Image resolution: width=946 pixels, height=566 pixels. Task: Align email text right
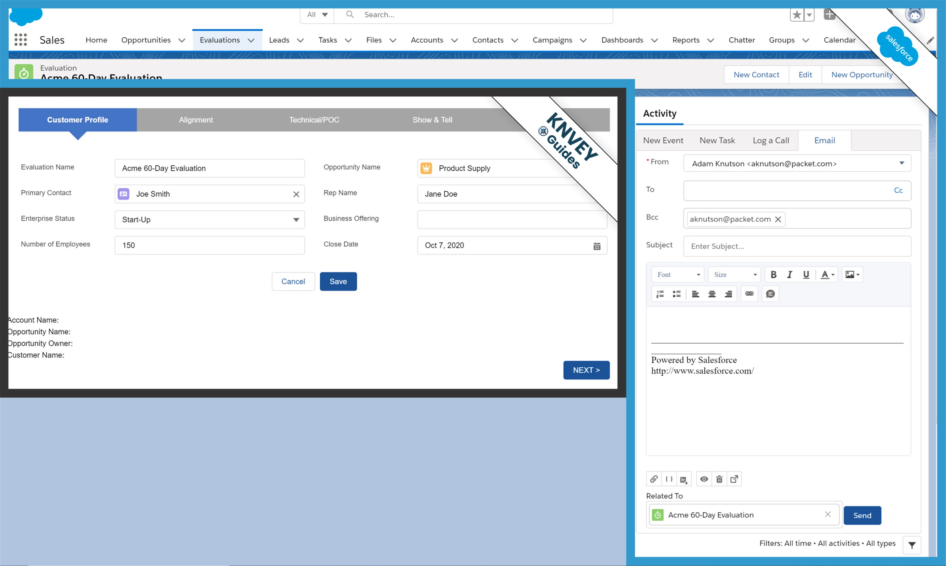(x=728, y=294)
